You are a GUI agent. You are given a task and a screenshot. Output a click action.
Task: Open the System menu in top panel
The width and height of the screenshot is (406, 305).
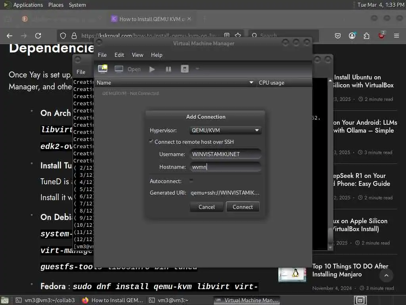(77, 5)
